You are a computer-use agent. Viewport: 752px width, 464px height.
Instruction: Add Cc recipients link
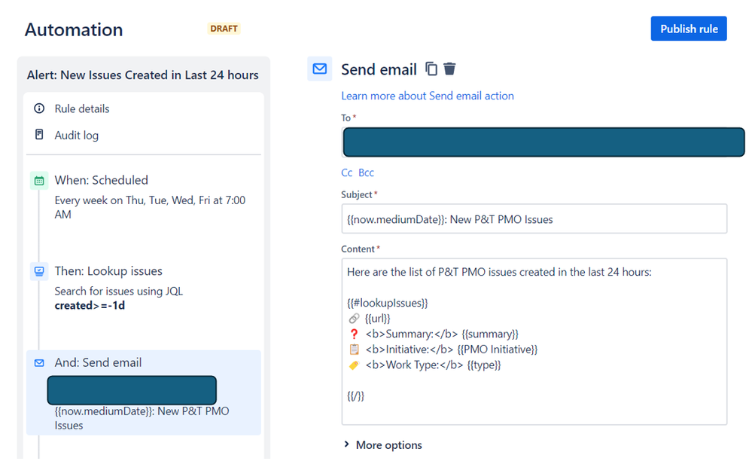point(347,172)
